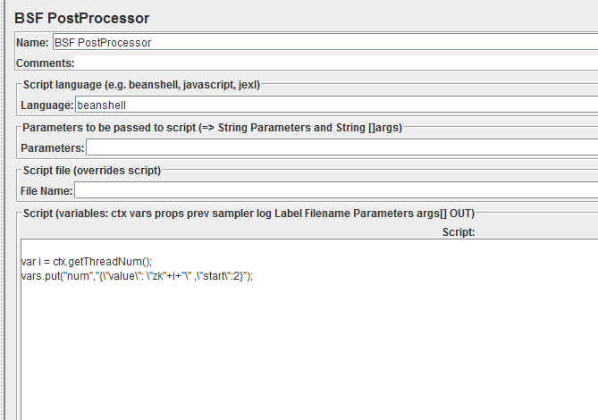Click the blank area of the Script editor
Viewport: 598px width, 420px height.
tap(309, 343)
